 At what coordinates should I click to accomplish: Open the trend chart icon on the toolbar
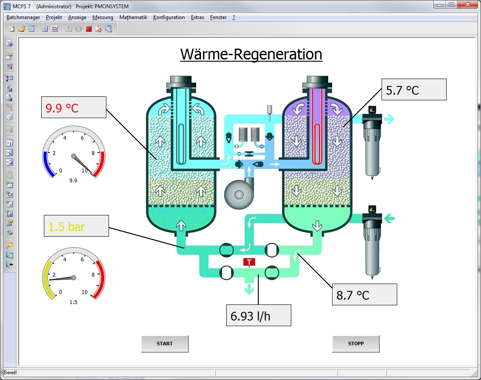55,29
